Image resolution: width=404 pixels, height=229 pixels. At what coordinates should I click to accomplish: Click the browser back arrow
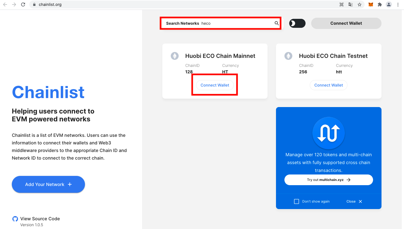(x=5, y=4)
